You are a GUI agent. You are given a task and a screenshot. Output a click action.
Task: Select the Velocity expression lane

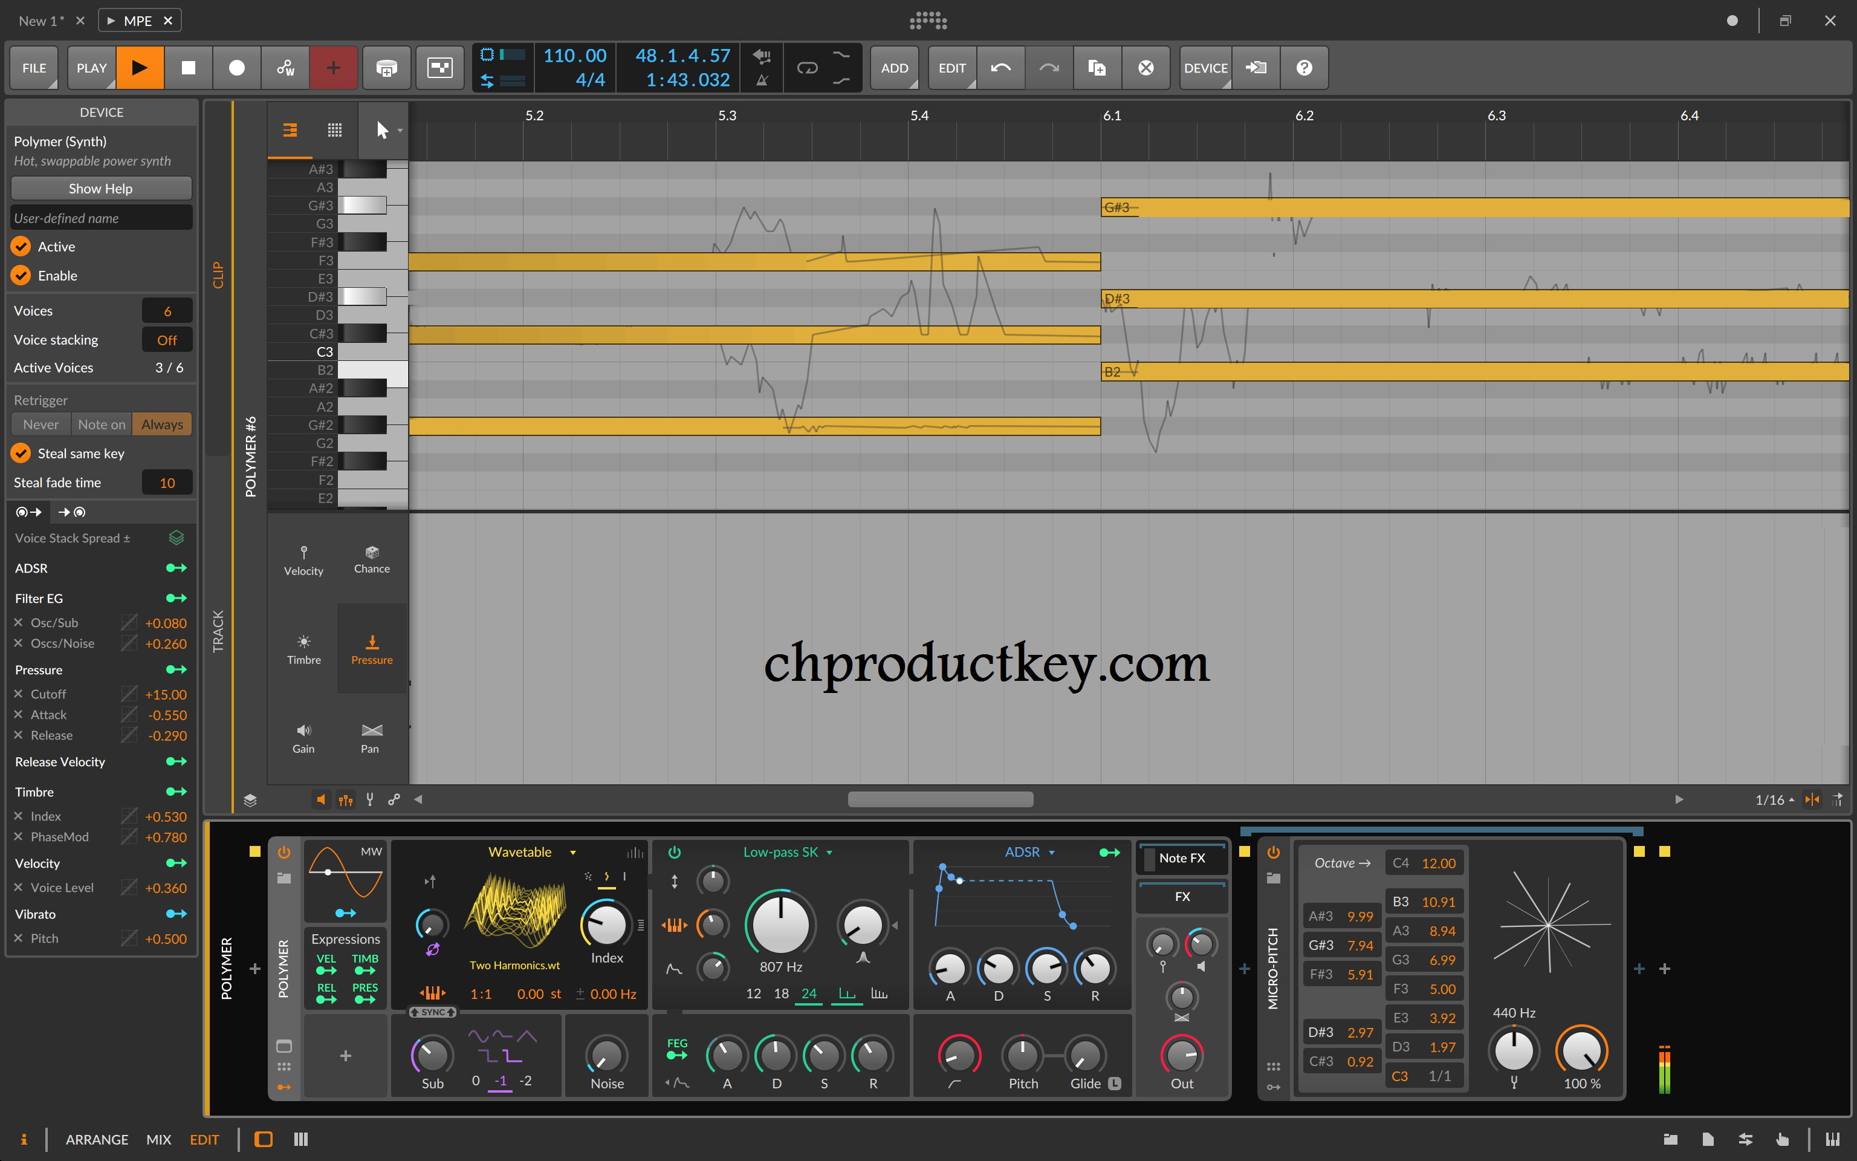[303, 561]
